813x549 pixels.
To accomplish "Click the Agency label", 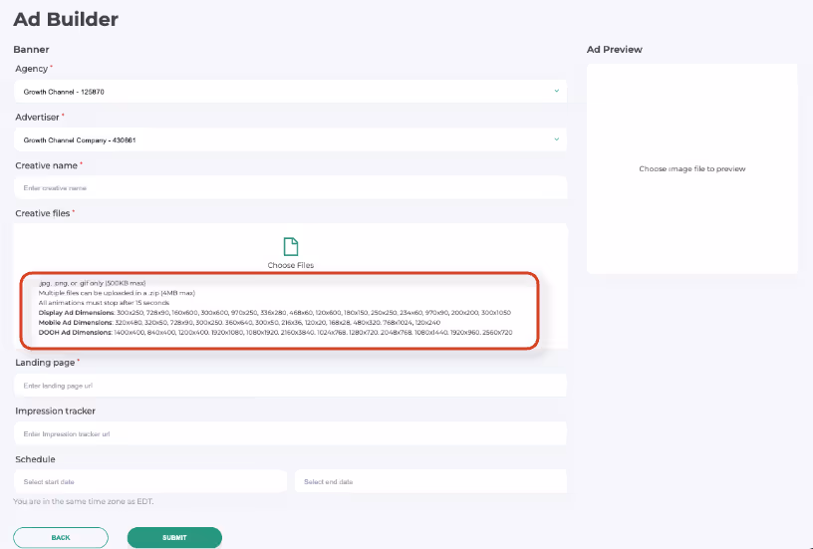I will pos(31,69).
